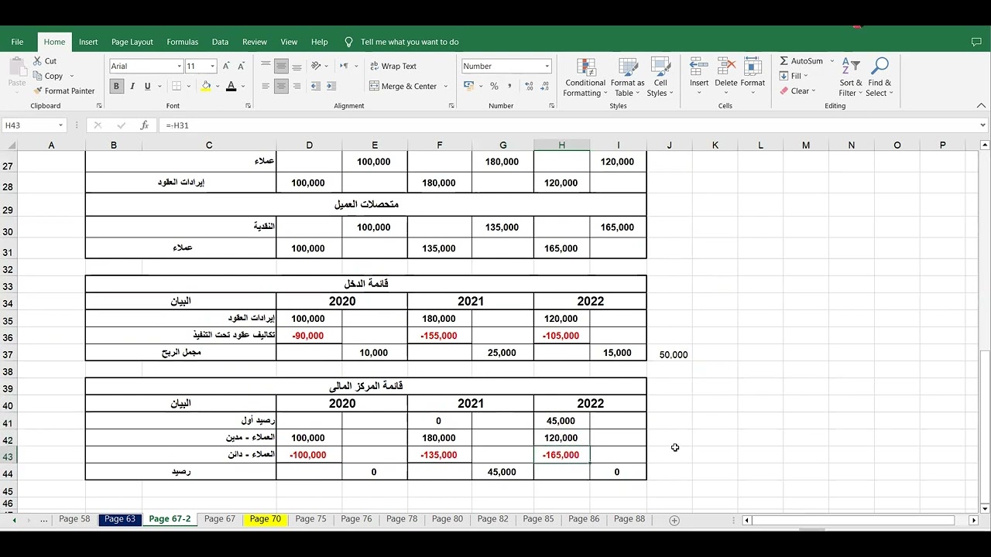The height and width of the screenshot is (557, 991).
Task: Open the File menu
Action: pyautogui.click(x=17, y=42)
